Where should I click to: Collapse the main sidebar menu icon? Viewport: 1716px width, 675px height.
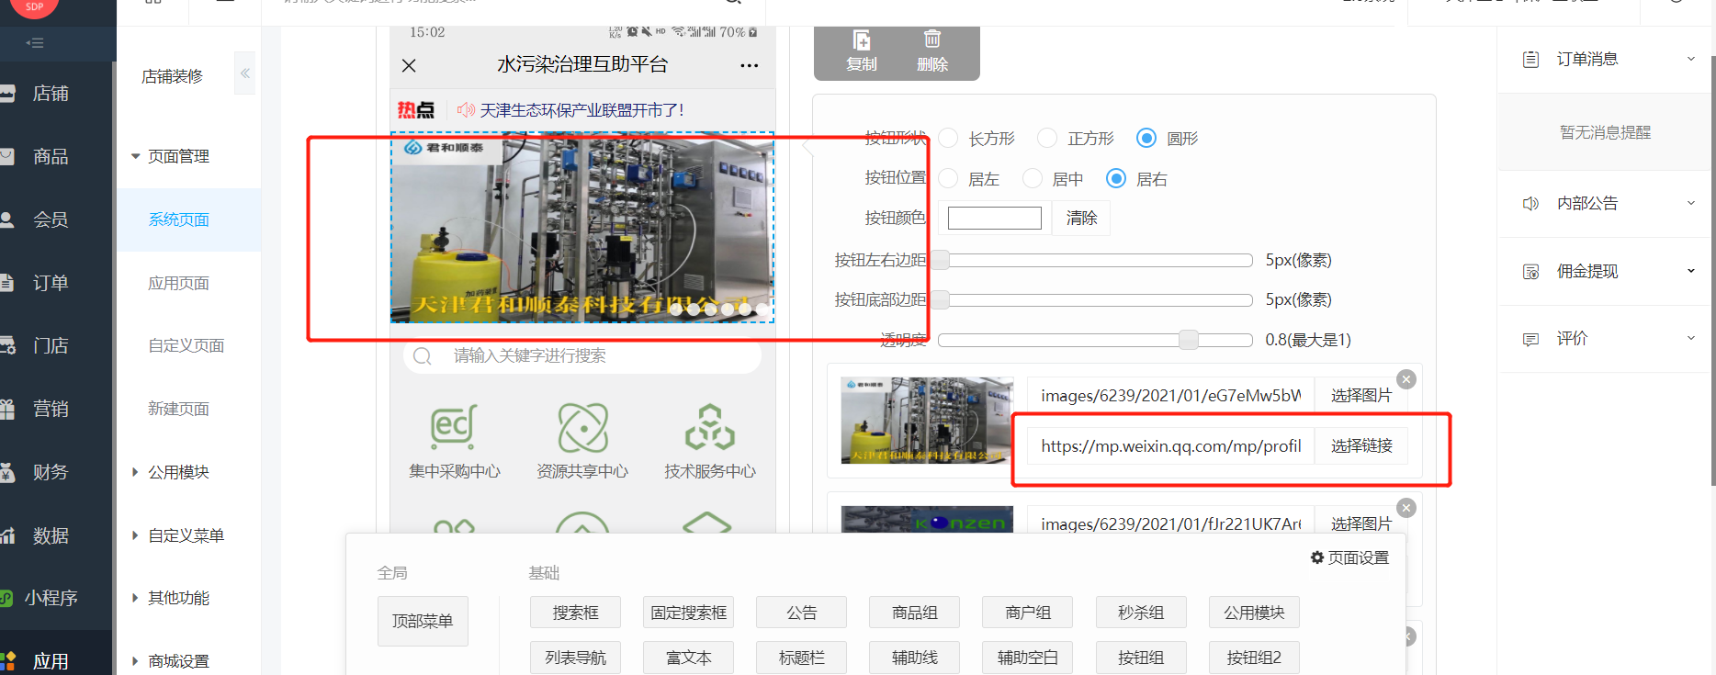coord(35,43)
